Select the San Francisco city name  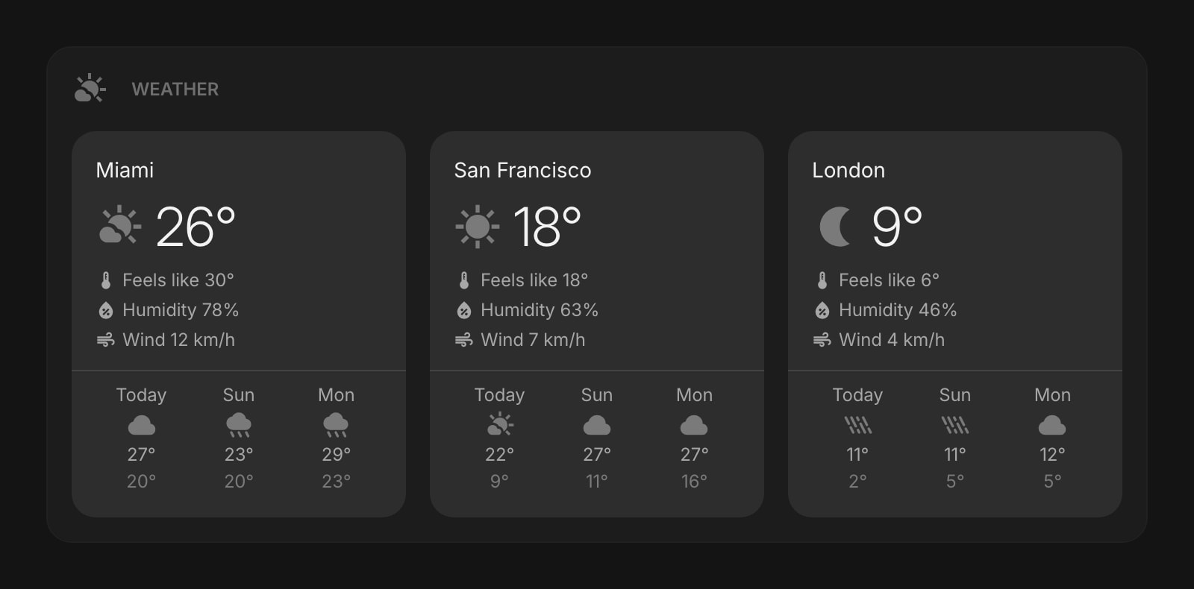click(x=522, y=170)
